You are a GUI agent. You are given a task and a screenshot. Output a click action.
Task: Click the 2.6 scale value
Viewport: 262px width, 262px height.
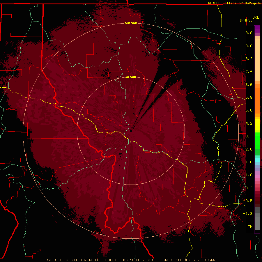(249, 149)
